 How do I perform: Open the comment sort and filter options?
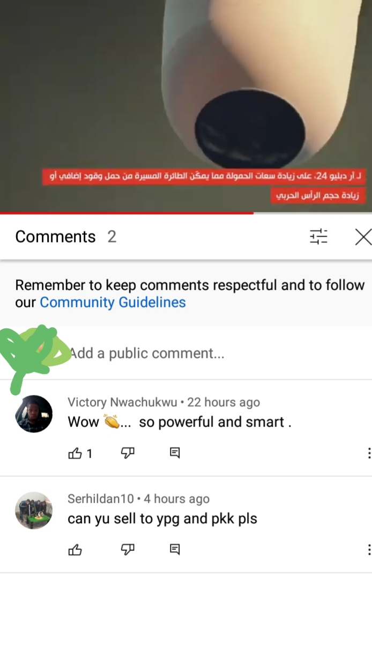(318, 237)
